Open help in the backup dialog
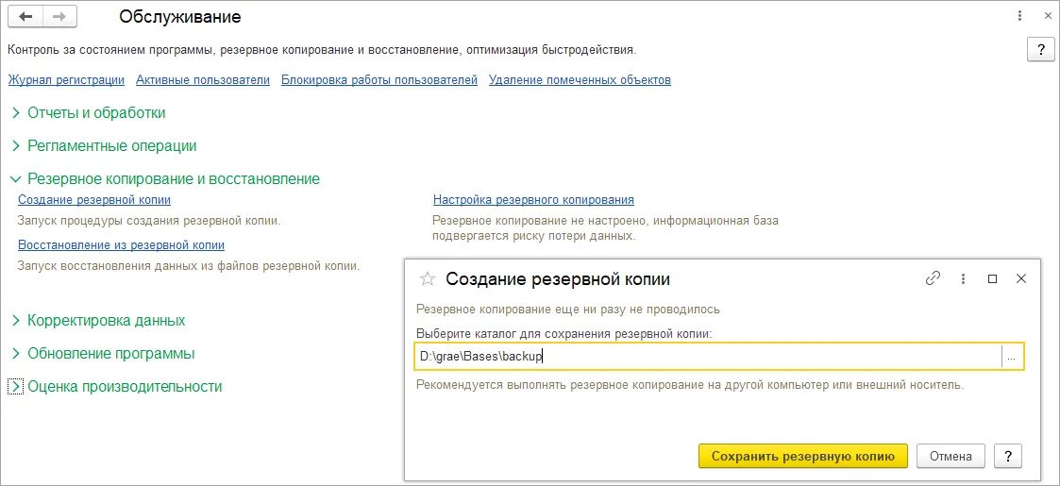 tap(1008, 456)
